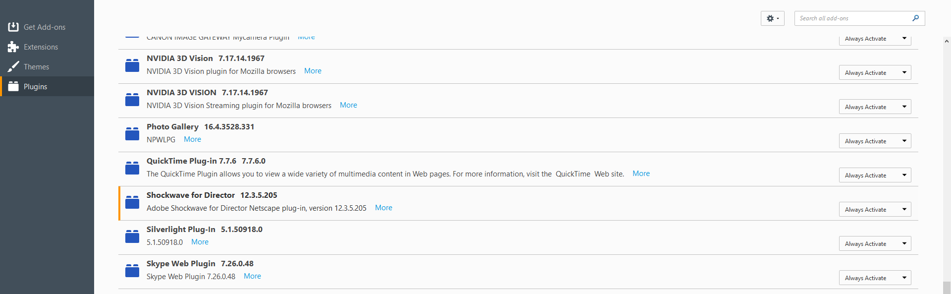951x294 pixels.
Task: Open Photo Gallery activation dropdown
Action: tap(875, 141)
